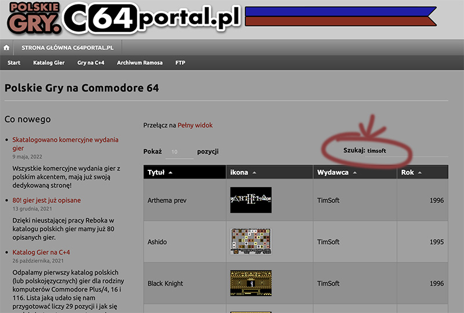Open the Katalog Gier menu item

pyautogui.click(x=49, y=63)
